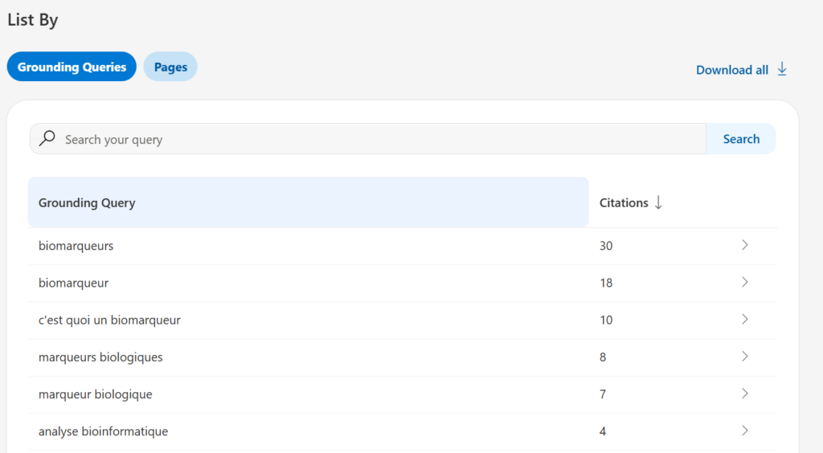Expand the marqueur biologique row chevron

tap(744, 394)
